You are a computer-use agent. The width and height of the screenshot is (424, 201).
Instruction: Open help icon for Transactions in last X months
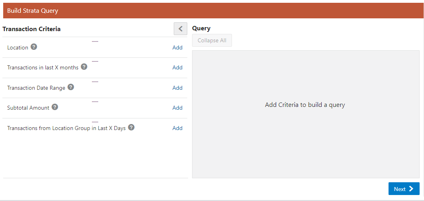[84, 67]
